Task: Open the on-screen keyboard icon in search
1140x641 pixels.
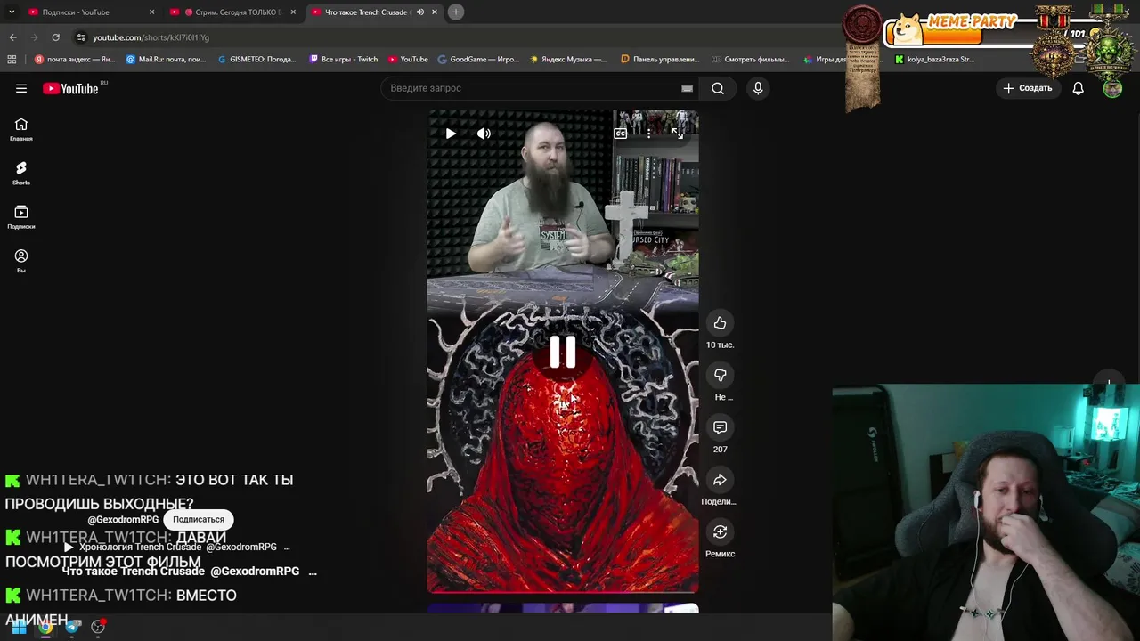Action: click(x=687, y=88)
